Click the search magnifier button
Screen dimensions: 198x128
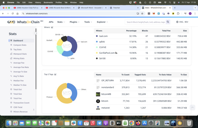coord(168,22)
